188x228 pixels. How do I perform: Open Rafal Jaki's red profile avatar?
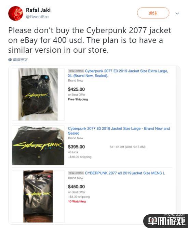point(15,13)
